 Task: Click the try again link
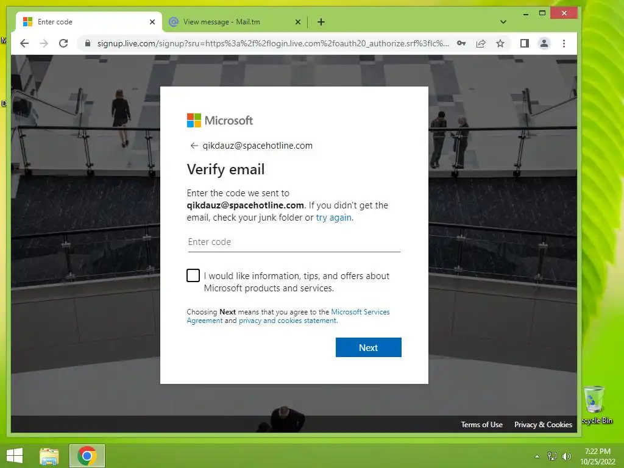(x=333, y=218)
